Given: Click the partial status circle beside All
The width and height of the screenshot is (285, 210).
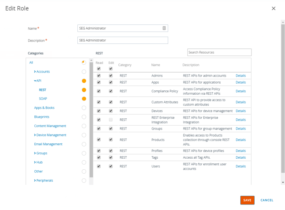Looking at the screenshot, I should (x=84, y=62).
